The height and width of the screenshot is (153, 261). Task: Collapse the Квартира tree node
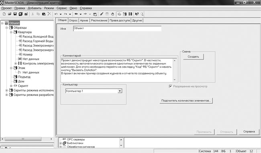click(11, 32)
